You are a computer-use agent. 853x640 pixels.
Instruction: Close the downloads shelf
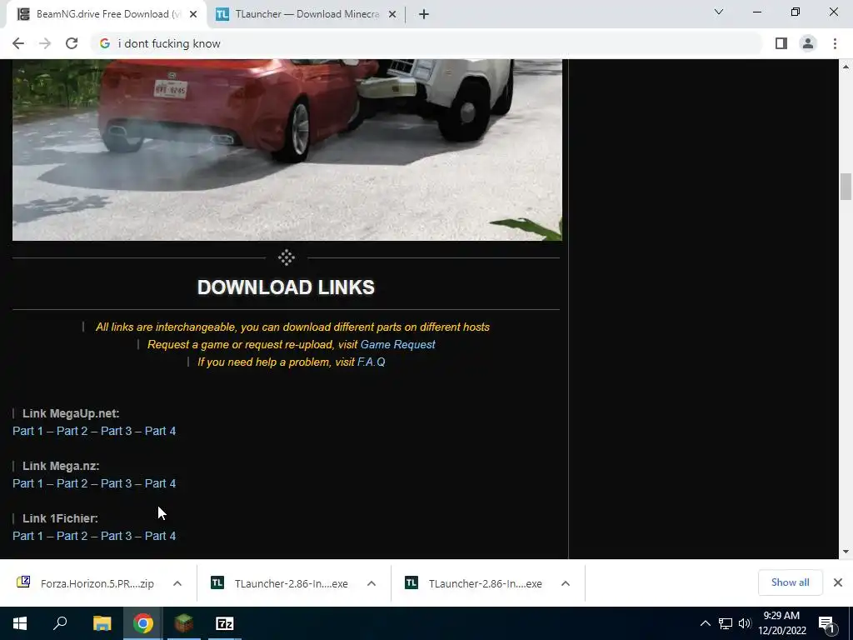(x=838, y=582)
